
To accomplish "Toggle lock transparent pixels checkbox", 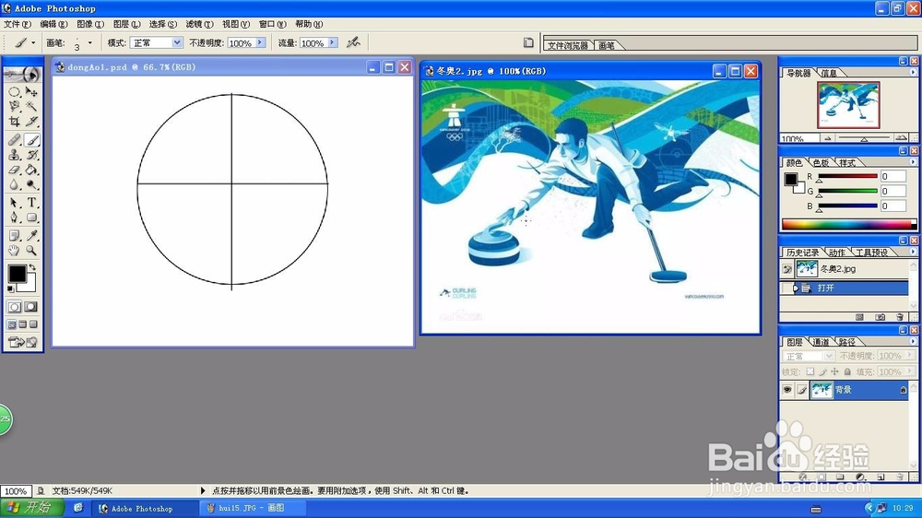I will pyautogui.click(x=810, y=371).
